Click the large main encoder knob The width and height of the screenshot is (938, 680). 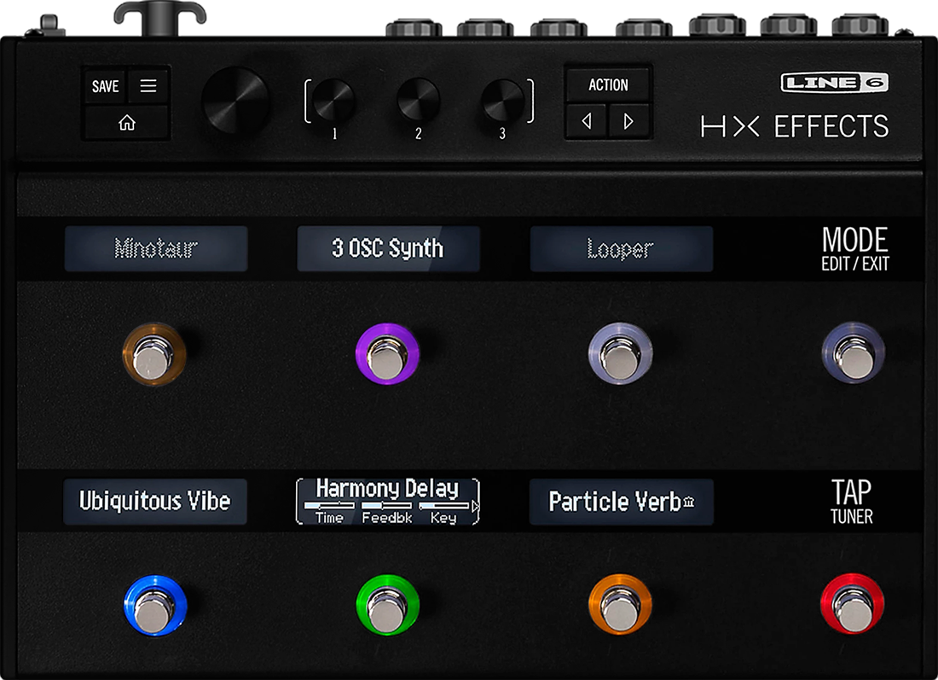pos(235,101)
